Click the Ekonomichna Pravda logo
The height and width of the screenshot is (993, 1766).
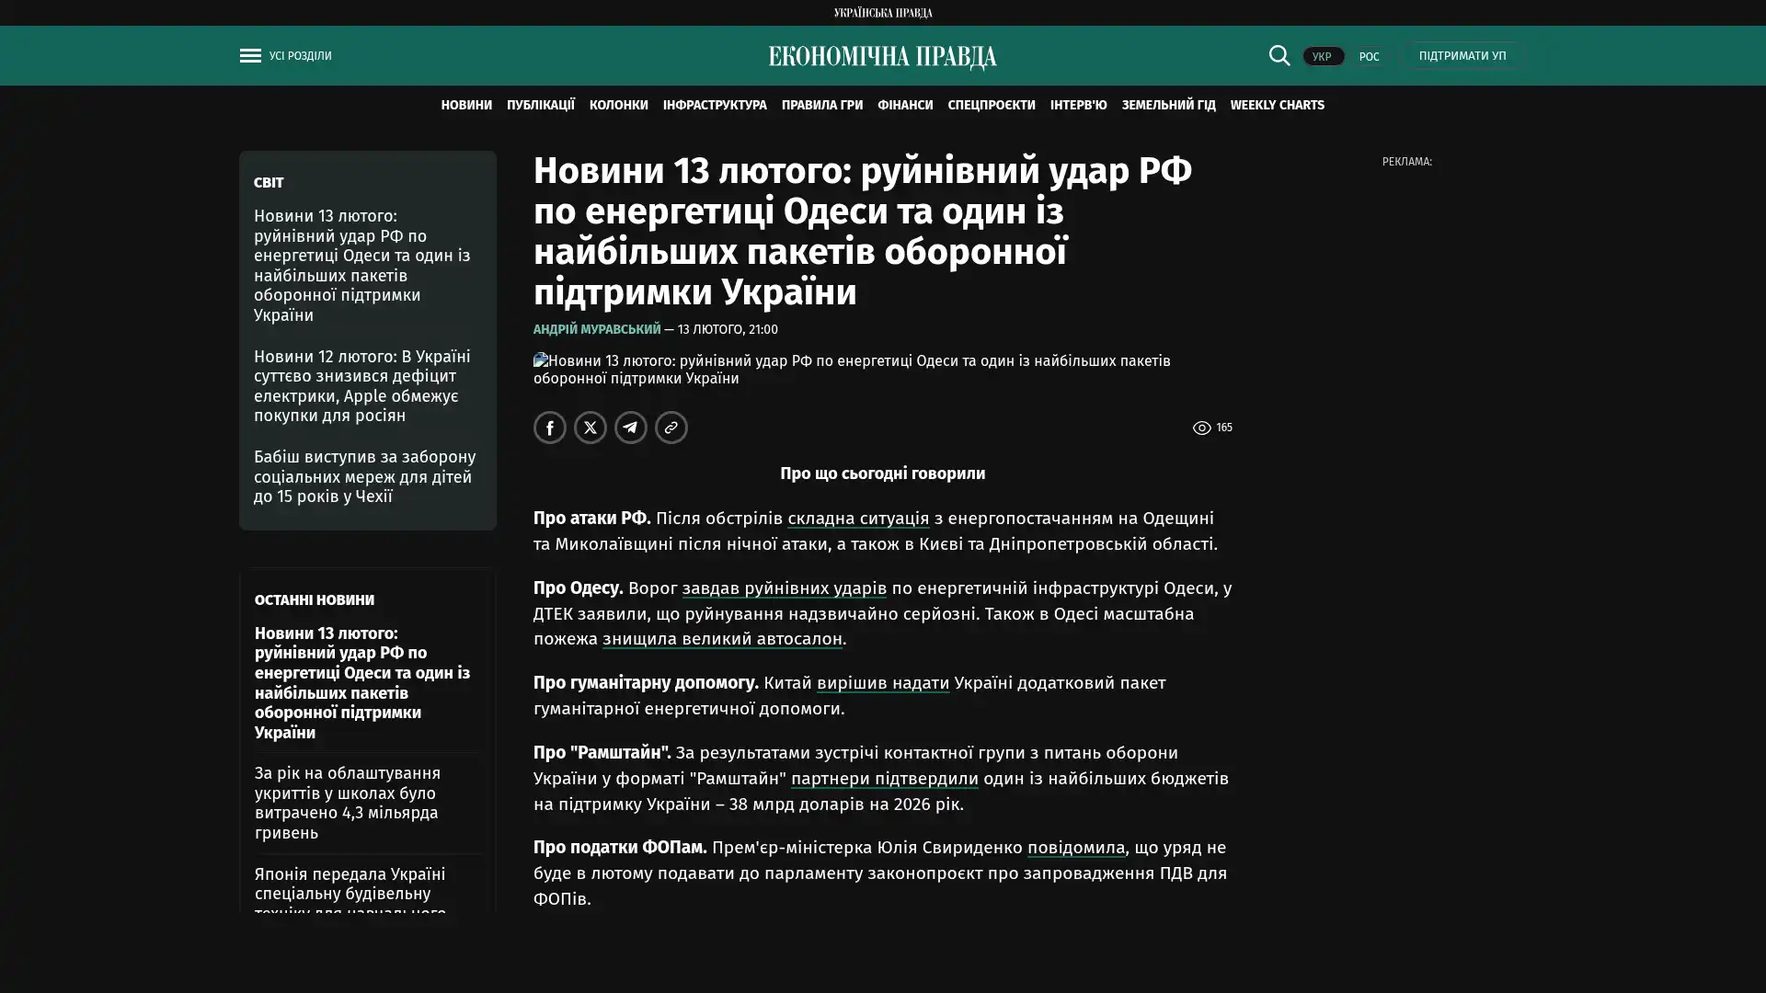click(882, 57)
